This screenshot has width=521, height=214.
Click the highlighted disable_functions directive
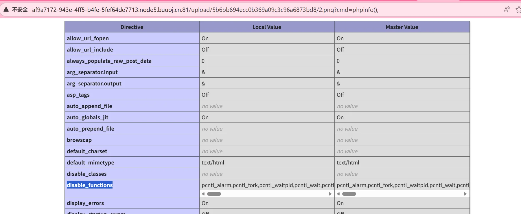pos(90,185)
